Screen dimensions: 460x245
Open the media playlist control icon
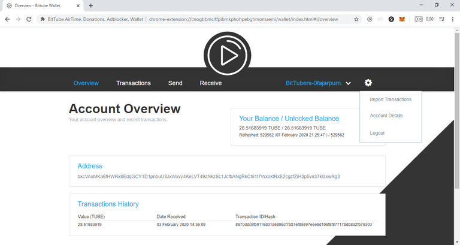click(441, 19)
